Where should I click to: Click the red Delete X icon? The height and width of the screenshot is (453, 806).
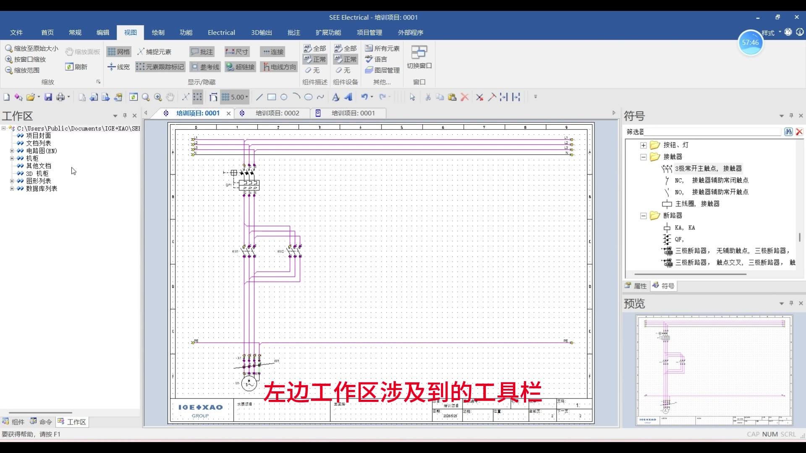coord(465,97)
